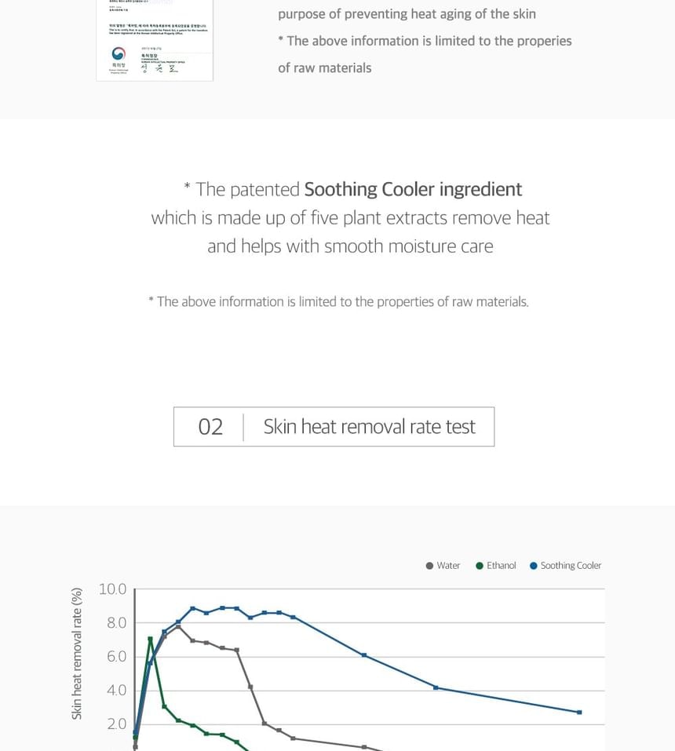Image resolution: width=675 pixels, height=751 pixels.
Task: Click the 'Skin heat removal rate test' heading
Action: click(370, 427)
